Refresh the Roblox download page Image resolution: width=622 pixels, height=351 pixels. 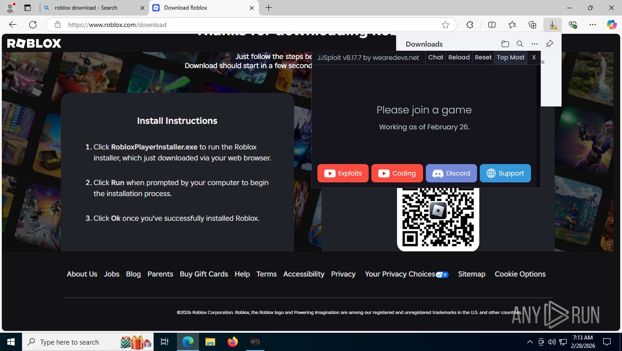[33, 25]
